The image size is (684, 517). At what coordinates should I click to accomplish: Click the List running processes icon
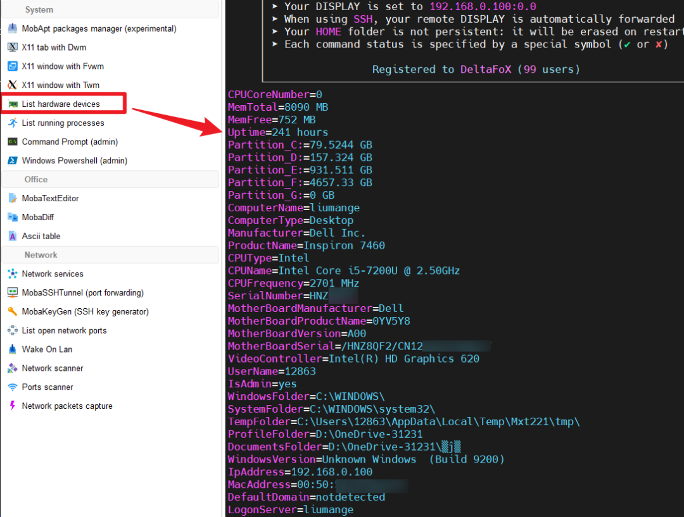[13, 123]
